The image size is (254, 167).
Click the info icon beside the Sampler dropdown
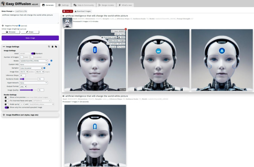tap(44, 68)
